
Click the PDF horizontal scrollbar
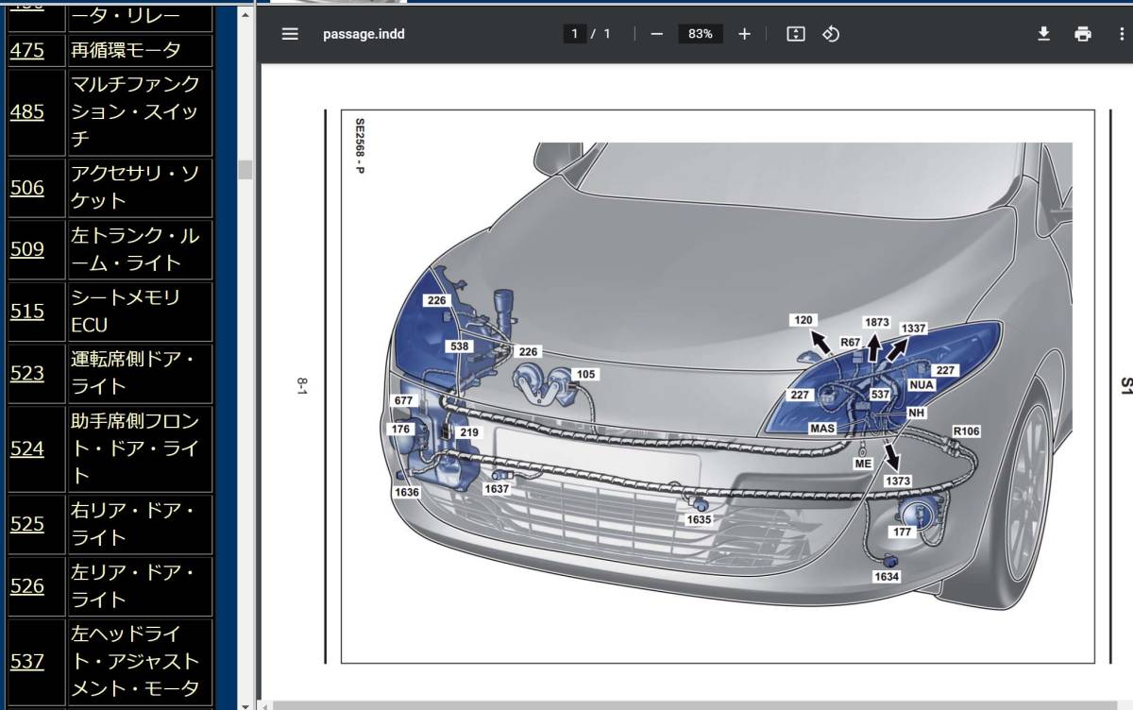(661, 704)
